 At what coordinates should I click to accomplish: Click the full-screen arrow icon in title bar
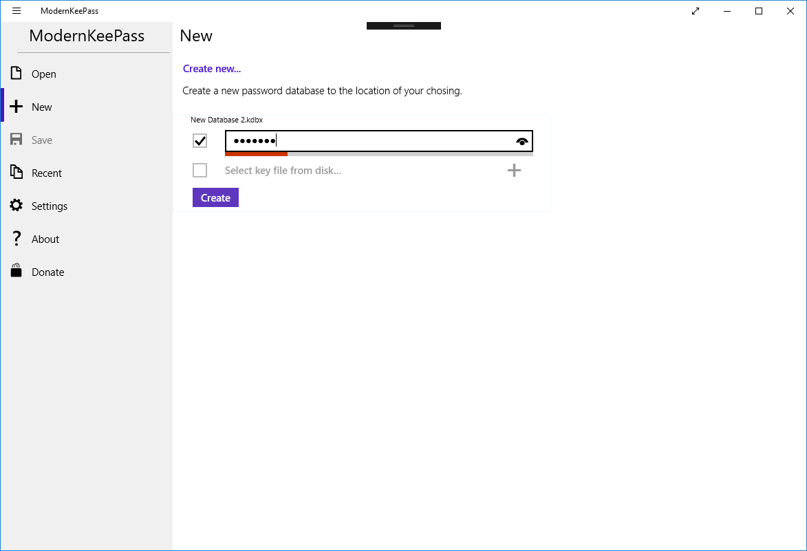[696, 11]
